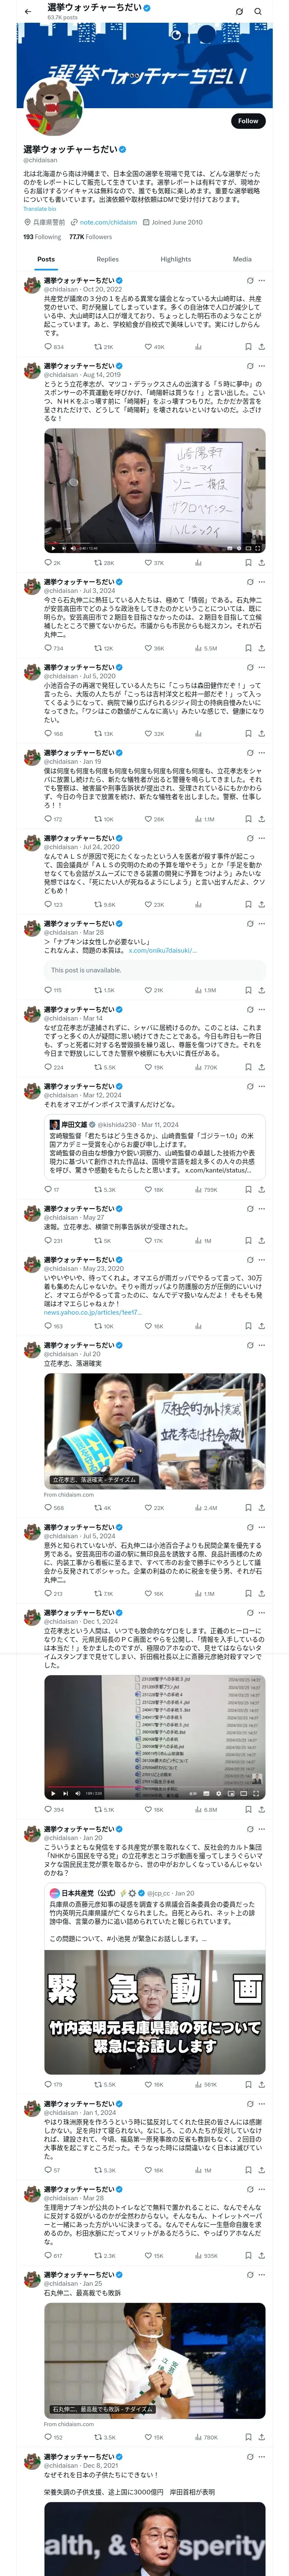Share the Oct 20, 2022 post
The height and width of the screenshot is (2576, 289).
(261, 347)
